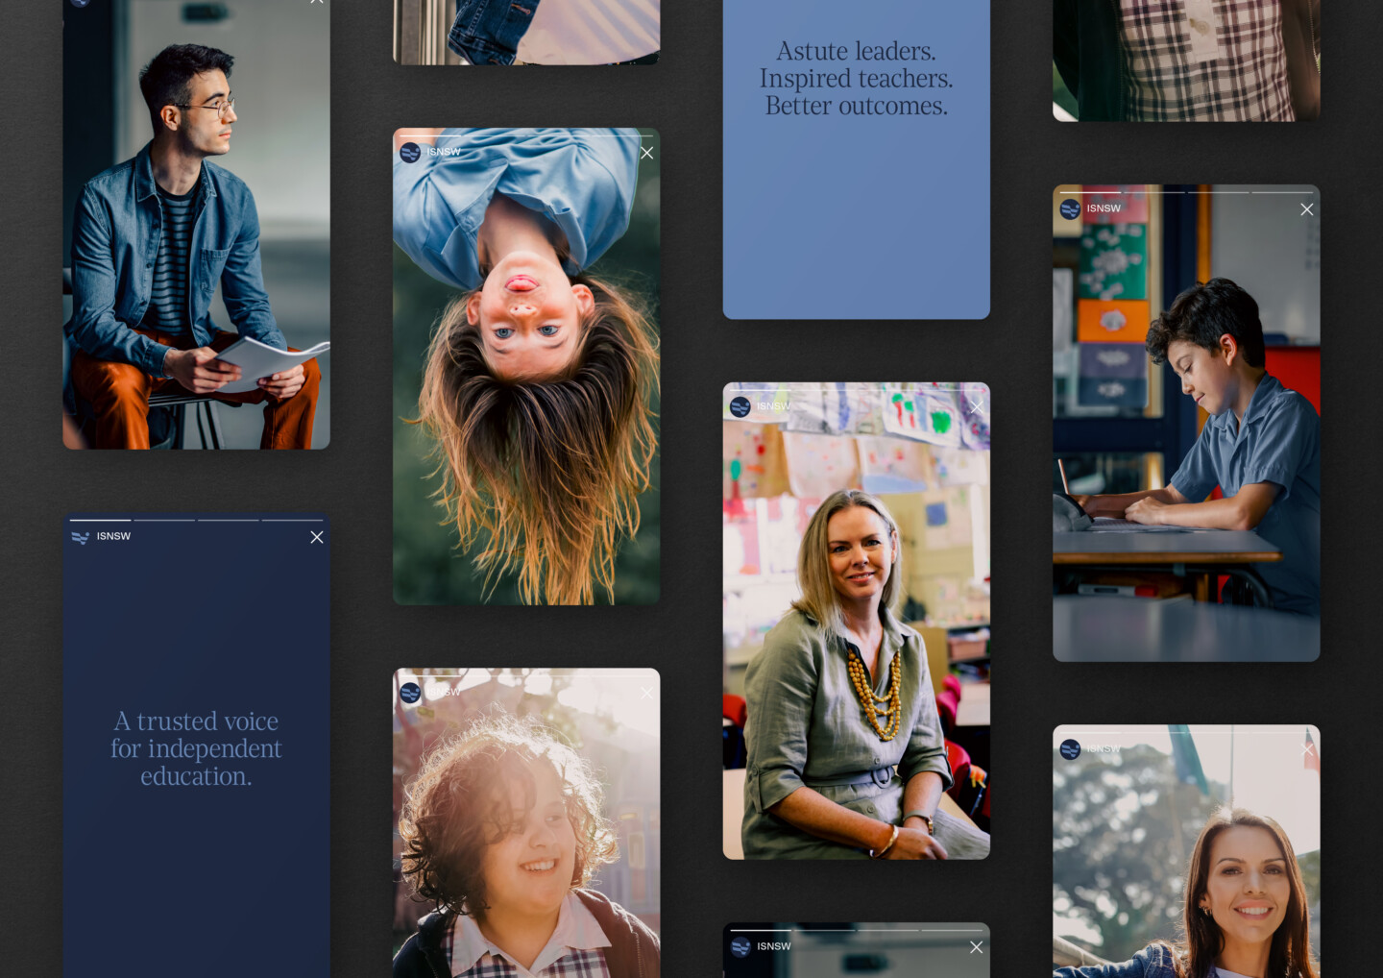Tap ISNSW avatar on boy writing story
1383x978 pixels.
(1070, 208)
